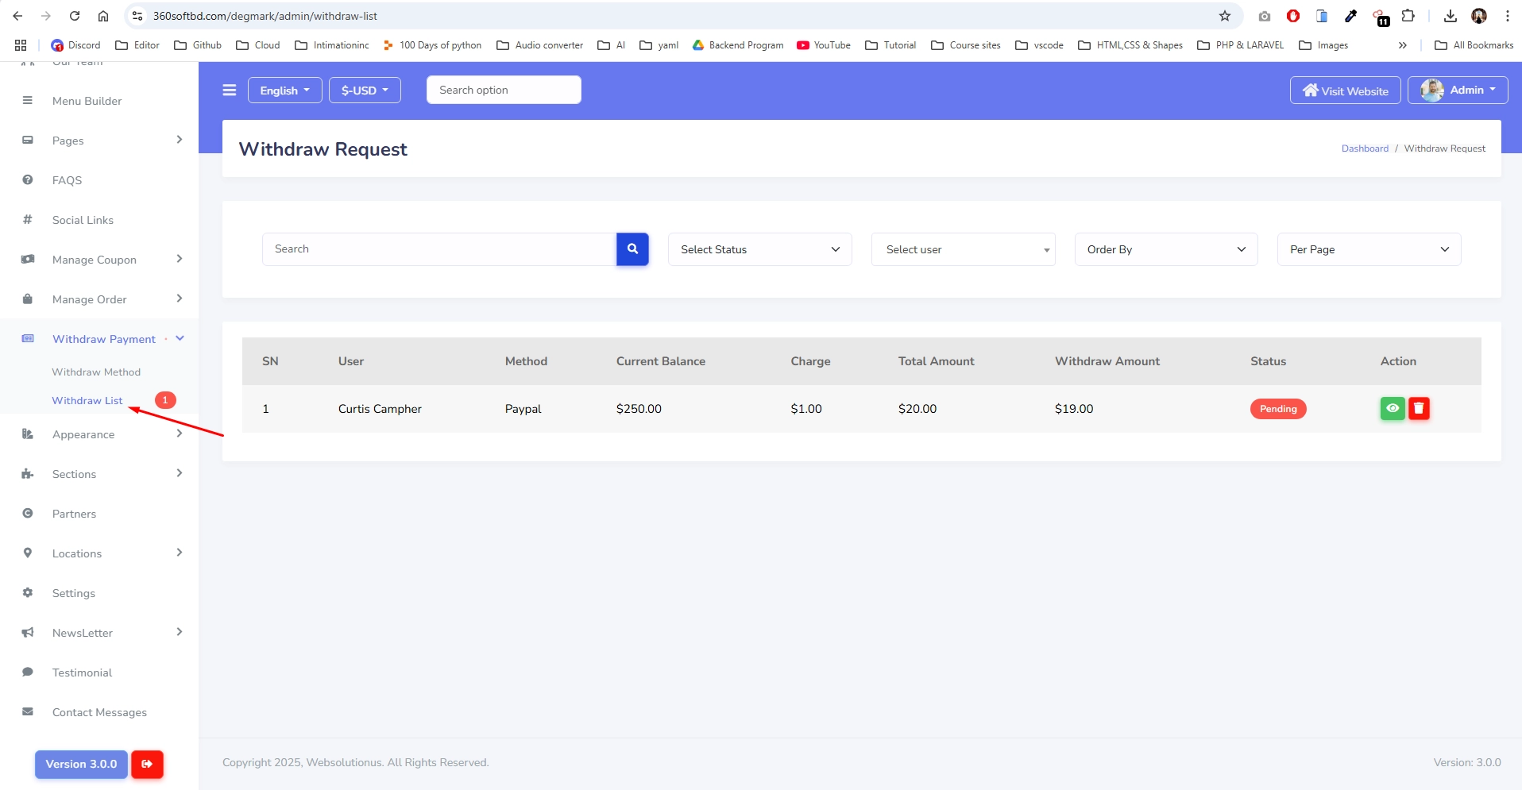Open the $-USD currency dropdown

pos(365,91)
